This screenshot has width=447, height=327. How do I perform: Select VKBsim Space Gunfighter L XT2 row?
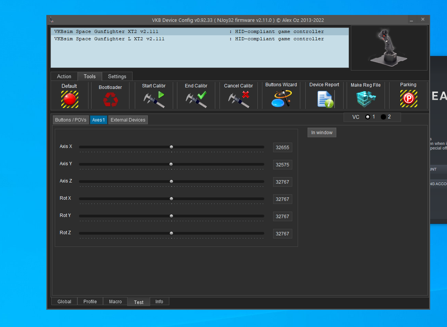pyautogui.click(x=200, y=39)
